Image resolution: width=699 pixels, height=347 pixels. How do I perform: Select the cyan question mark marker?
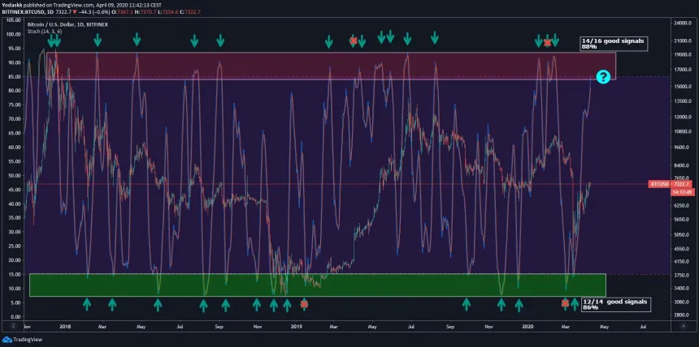[x=603, y=76]
